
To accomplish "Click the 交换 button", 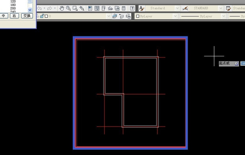I will pos(27,16).
